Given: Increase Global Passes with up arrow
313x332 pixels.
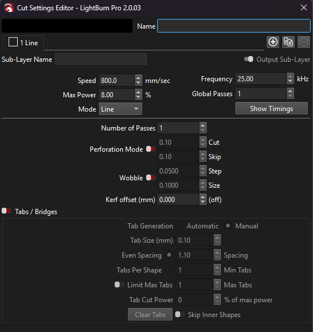Looking at the screenshot, I should pos(290,91).
